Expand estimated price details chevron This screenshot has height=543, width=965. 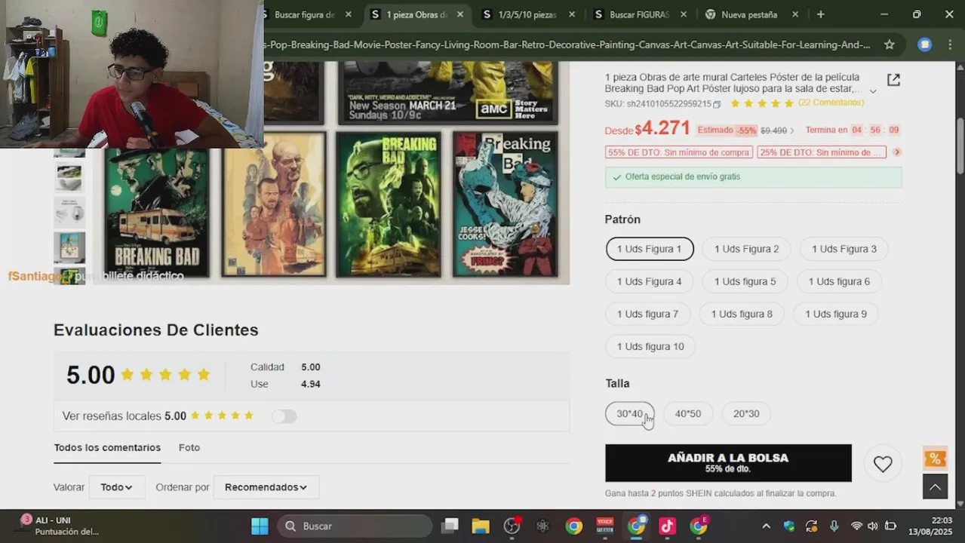791,130
